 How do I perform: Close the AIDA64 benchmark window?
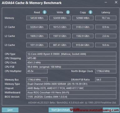[x=116, y=2]
